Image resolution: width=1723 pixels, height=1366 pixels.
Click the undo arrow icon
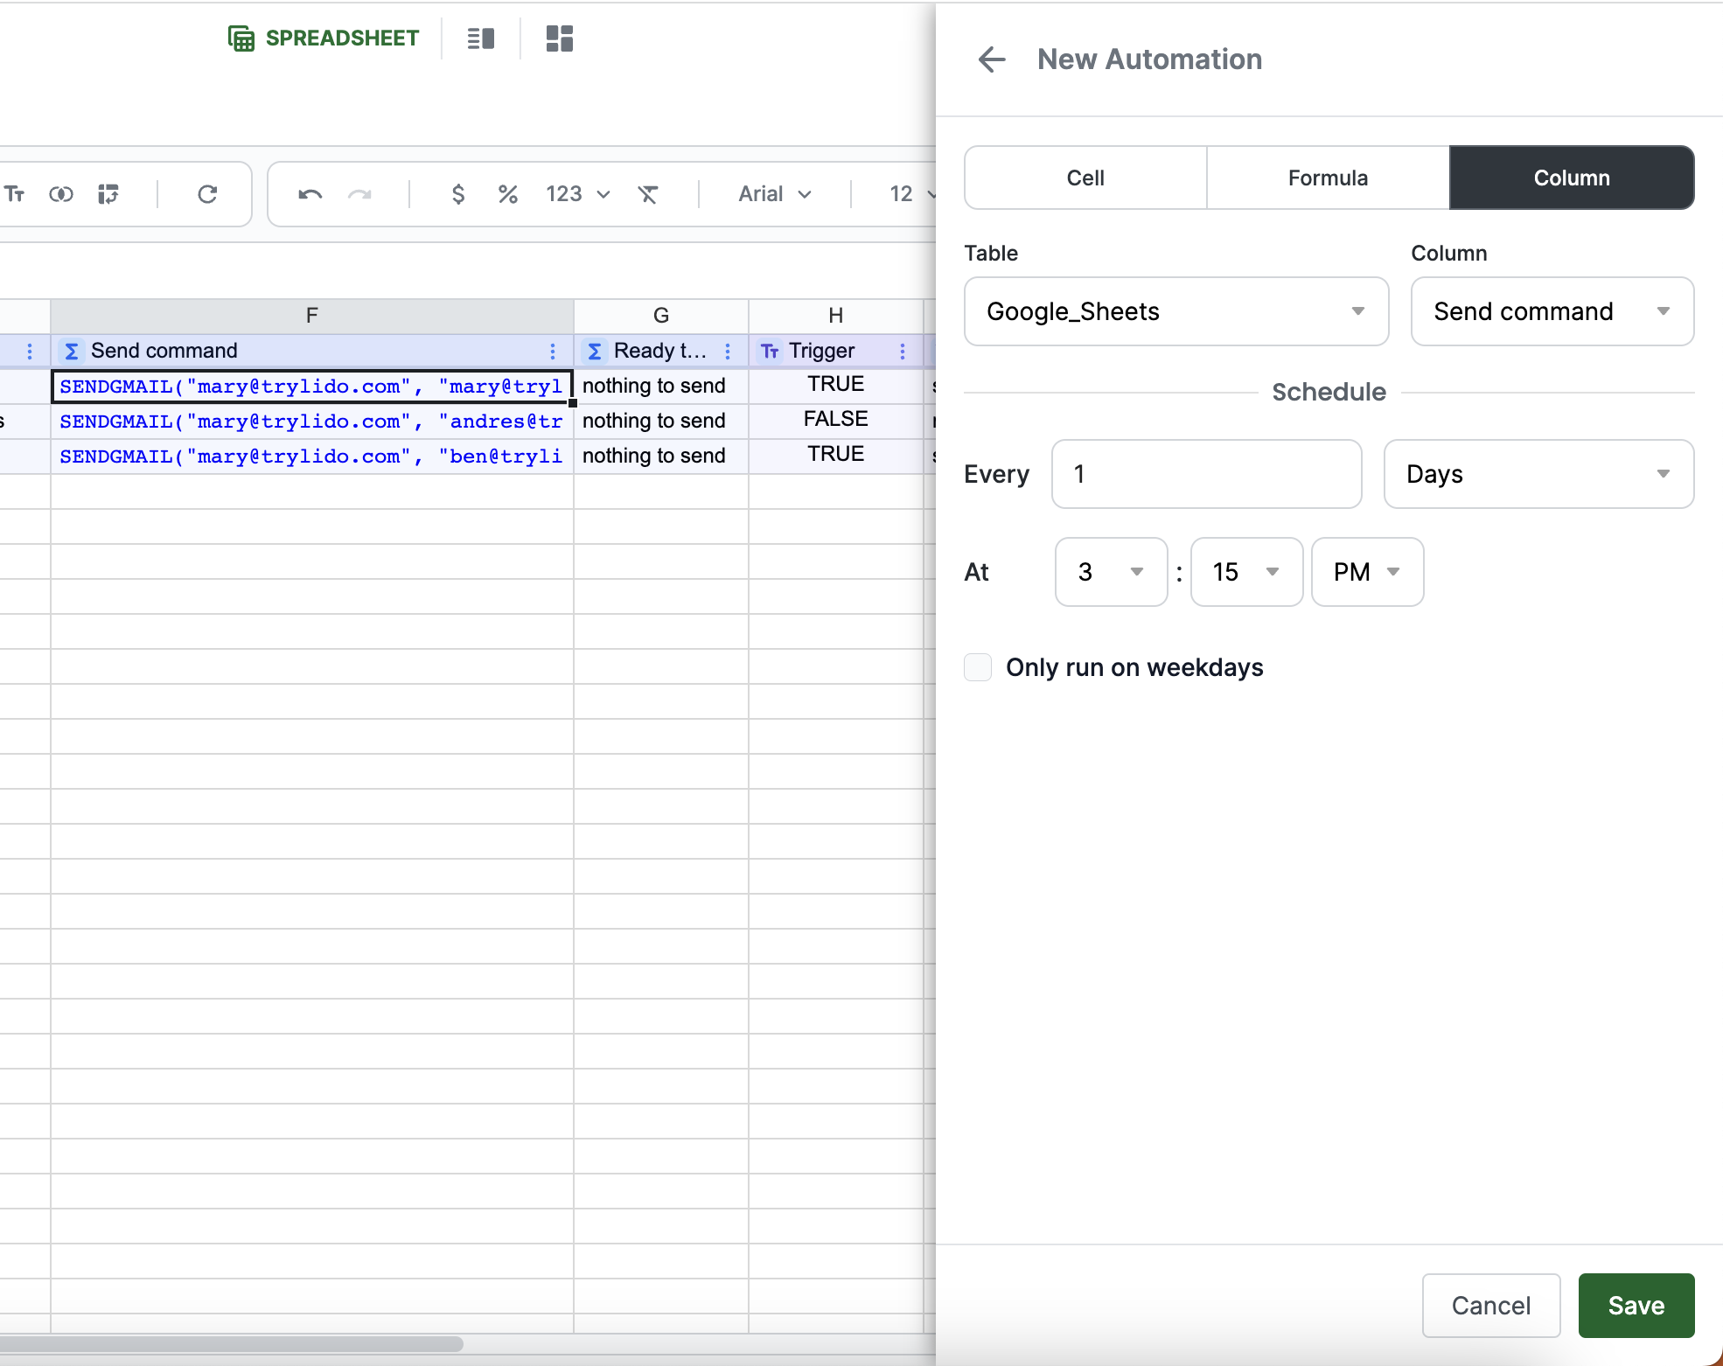coord(310,194)
